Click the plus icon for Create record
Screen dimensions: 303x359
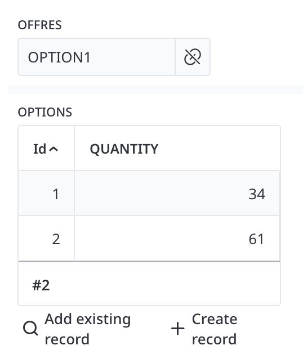(x=177, y=329)
